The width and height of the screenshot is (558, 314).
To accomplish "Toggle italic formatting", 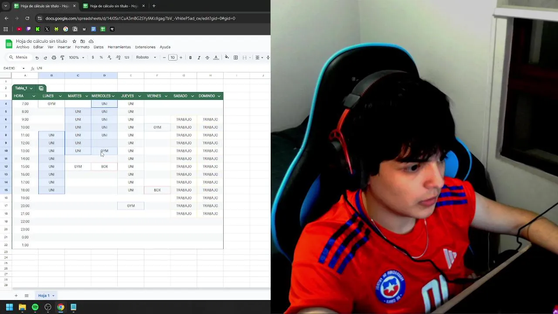I will click(x=199, y=58).
